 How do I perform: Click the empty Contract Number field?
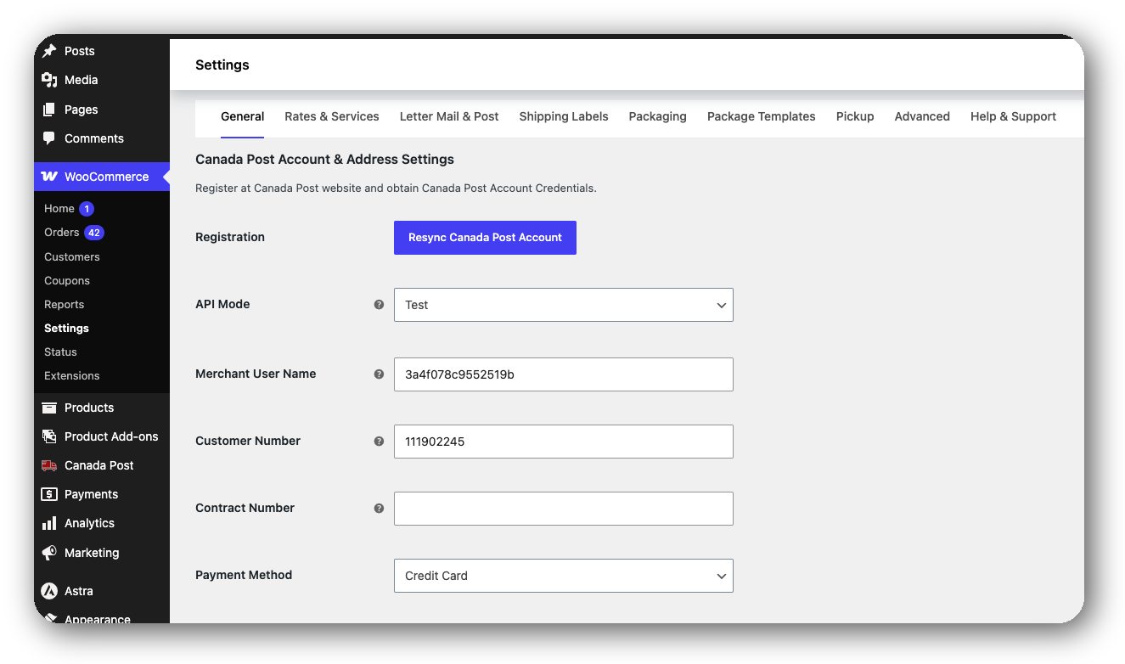point(564,509)
